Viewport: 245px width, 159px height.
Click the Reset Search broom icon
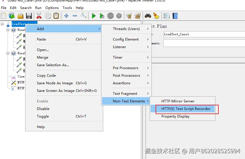point(156,16)
